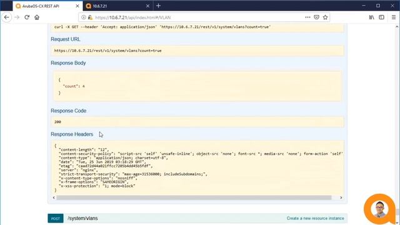The height and width of the screenshot is (225, 400).
Task: Click the Response Code heading
Action: (68, 111)
